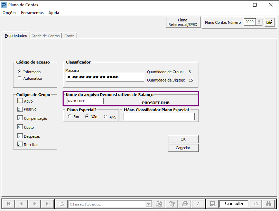Open the Classificador dropdown in bottom toolbar
Viewport: 279px width, 211px height.
[x=148, y=204]
